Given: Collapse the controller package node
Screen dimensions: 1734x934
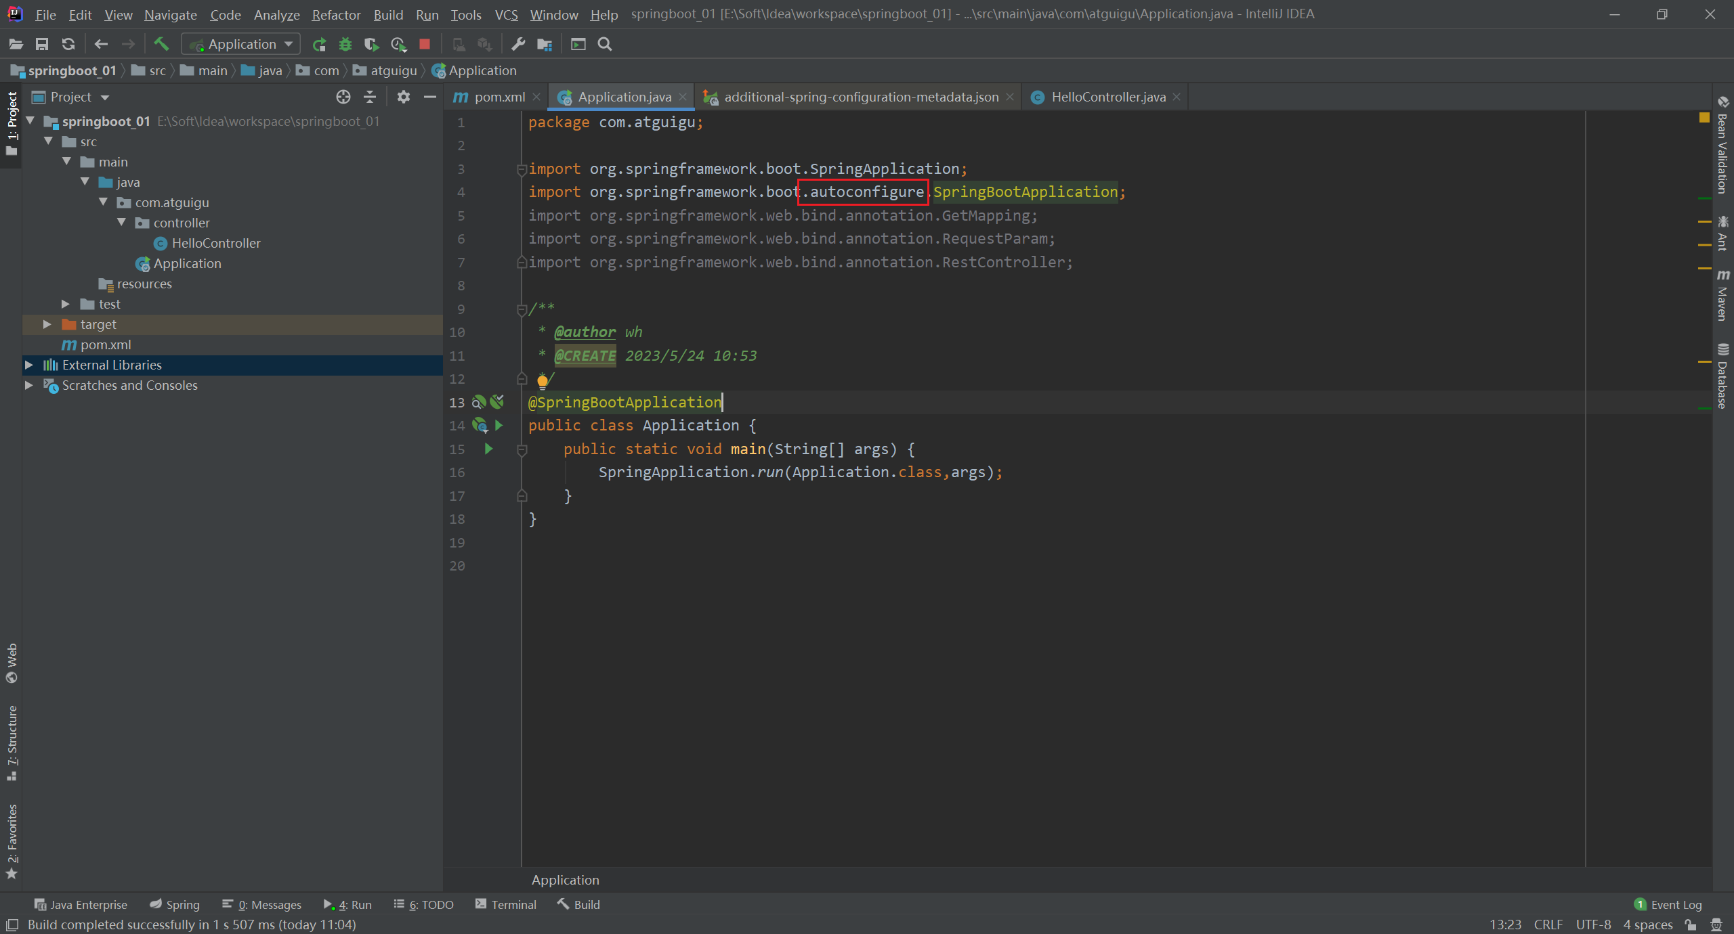Looking at the screenshot, I should pos(122,222).
